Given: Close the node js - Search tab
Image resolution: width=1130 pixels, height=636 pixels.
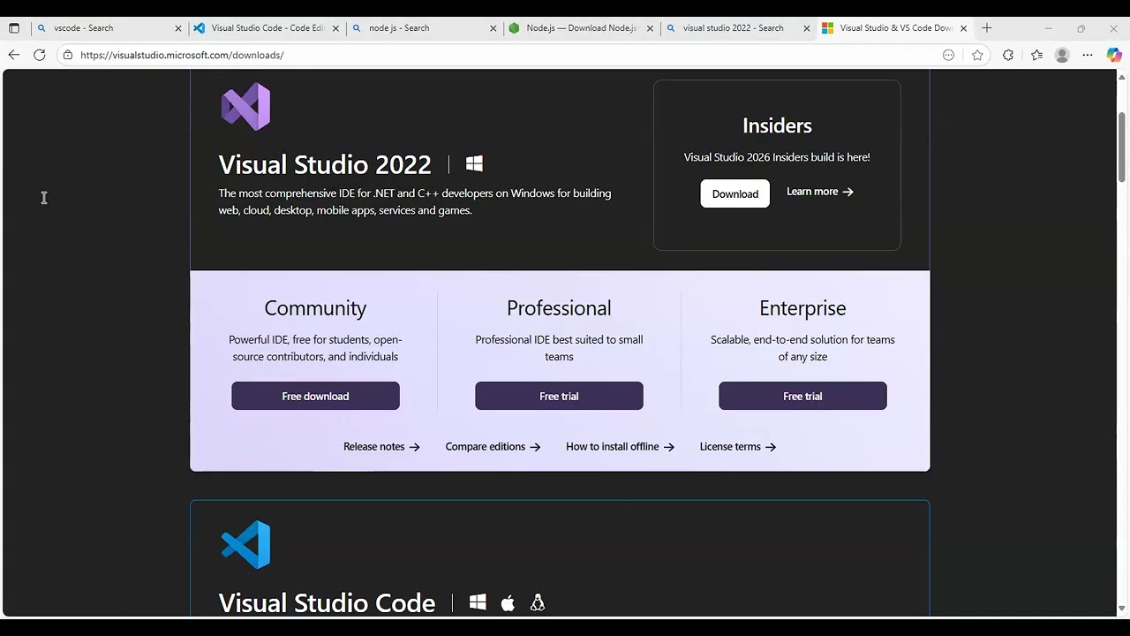Looking at the screenshot, I should 493,28.
